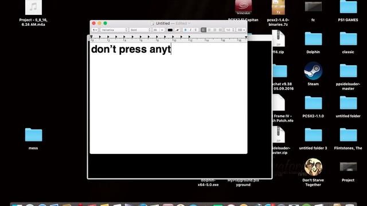Select the pcsx2-1.4.0-binaries.7z archive
The width and height of the screenshot is (367, 206).
(x=278, y=7)
